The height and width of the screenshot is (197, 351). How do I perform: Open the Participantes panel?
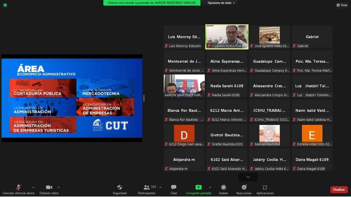[x=147, y=188]
